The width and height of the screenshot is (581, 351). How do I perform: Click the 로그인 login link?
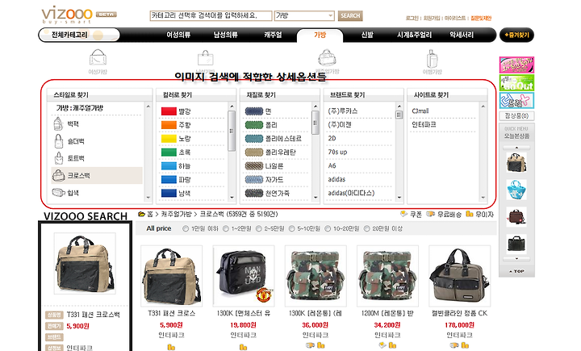pos(412,18)
